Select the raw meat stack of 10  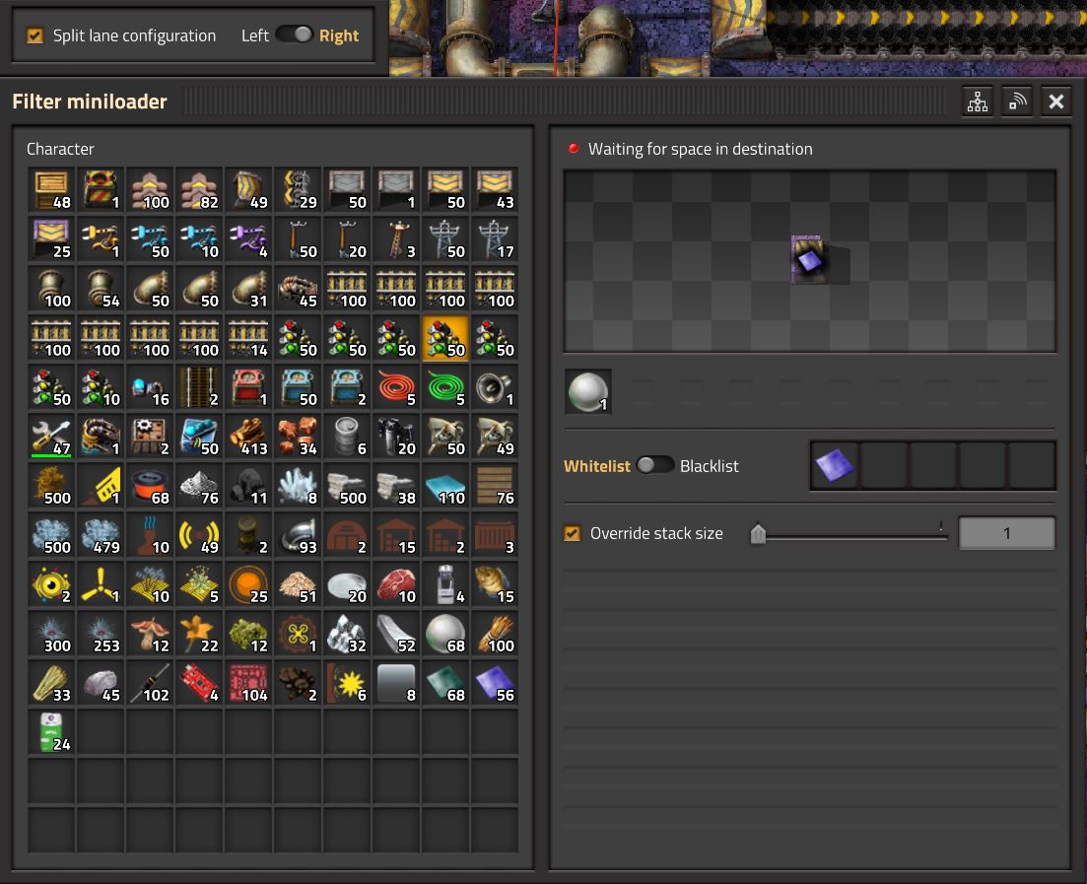396,583
